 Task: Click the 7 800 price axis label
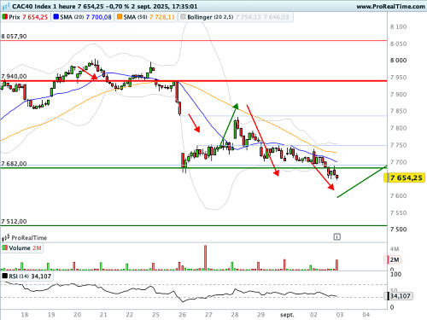click(x=398, y=128)
